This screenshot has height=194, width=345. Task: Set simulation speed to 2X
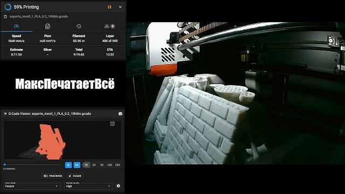click(94, 165)
